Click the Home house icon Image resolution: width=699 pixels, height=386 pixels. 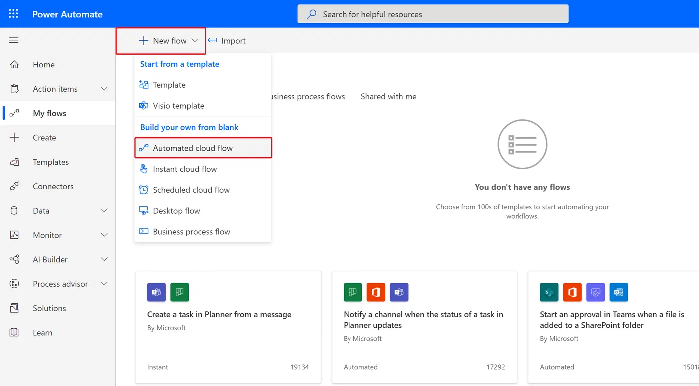coord(14,64)
